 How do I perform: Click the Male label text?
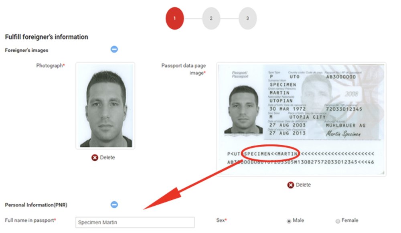click(298, 220)
